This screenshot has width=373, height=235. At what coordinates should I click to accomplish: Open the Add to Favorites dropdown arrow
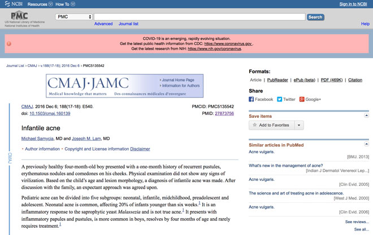[299, 125]
